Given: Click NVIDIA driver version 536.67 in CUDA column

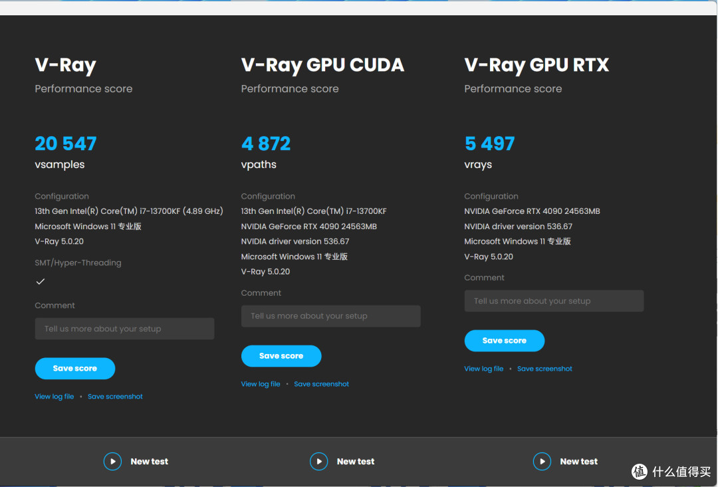Looking at the screenshot, I should pyautogui.click(x=295, y=241).
